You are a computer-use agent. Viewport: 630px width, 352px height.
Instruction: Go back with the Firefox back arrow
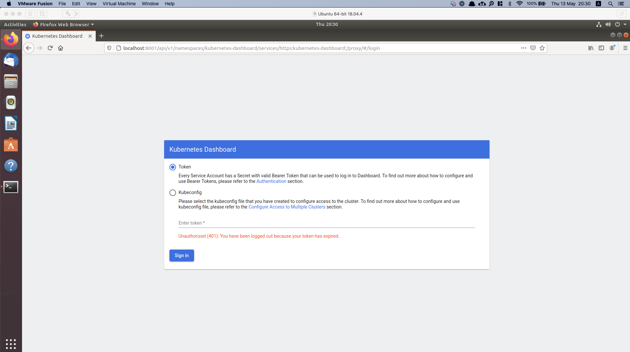coord(29,48)
